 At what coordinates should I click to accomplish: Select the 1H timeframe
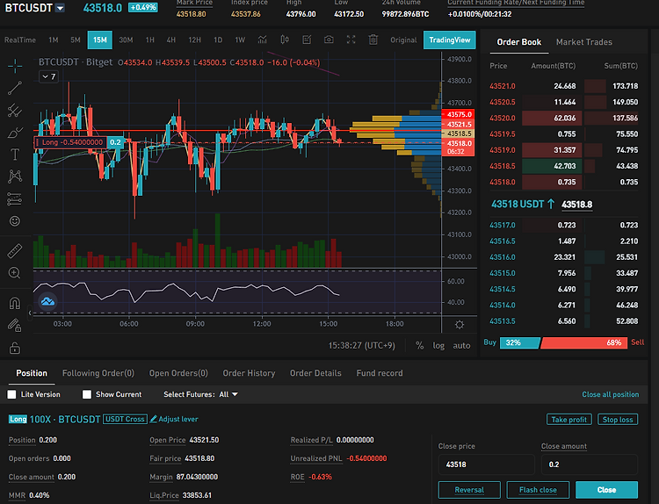tap(150, 40)
